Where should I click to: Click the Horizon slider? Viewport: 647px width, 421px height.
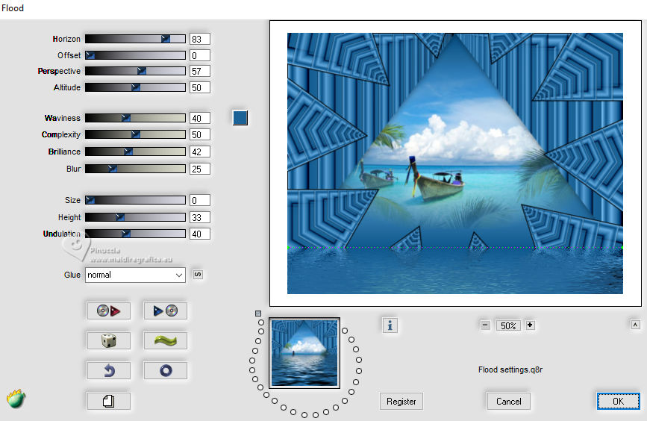click(x=135, y=39)
